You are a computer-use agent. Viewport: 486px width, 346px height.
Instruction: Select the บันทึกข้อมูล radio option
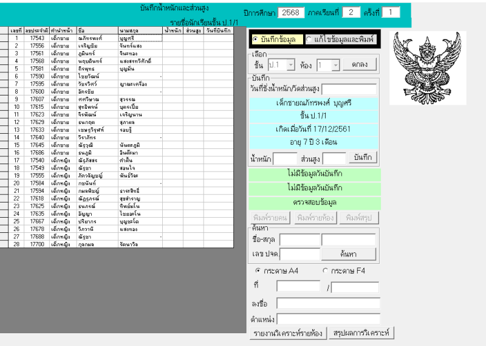255,40
